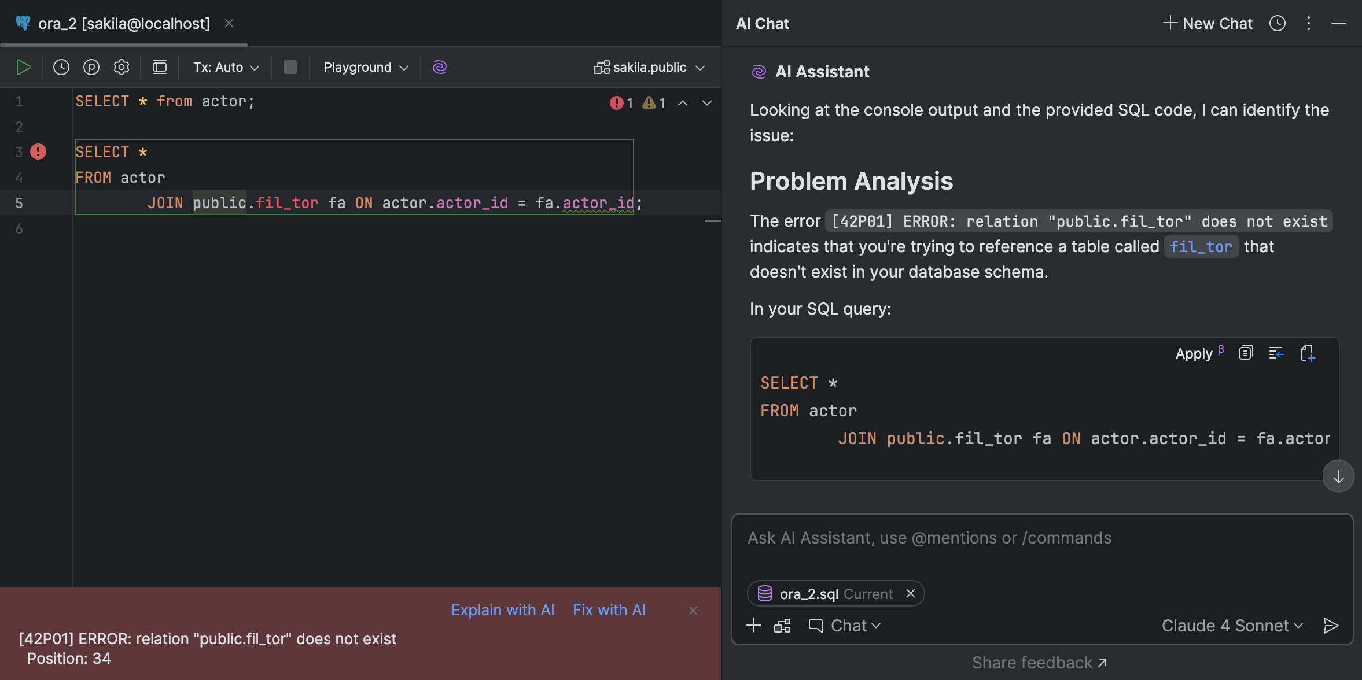1362x680 pixels.
Task: Send the message with the paper plane icon
Action: tap(1330, 625)
